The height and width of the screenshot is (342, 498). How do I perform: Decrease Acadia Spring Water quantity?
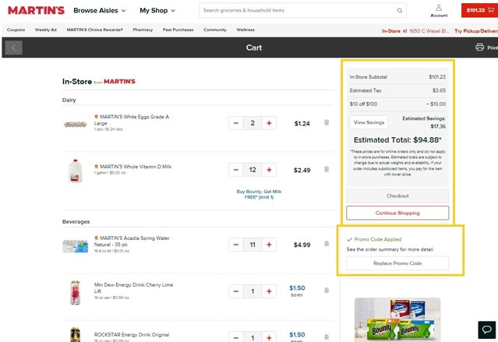[x=236, y=245]
